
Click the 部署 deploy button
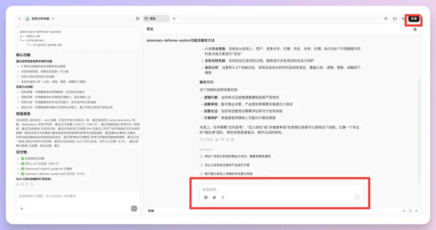point(414,19)
